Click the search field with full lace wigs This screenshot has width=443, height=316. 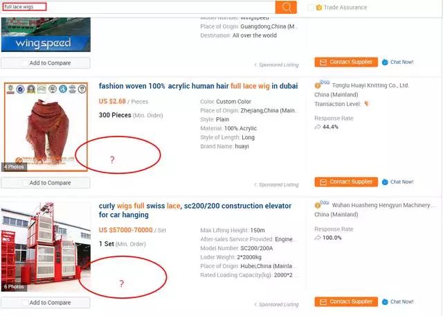(138, 7)
